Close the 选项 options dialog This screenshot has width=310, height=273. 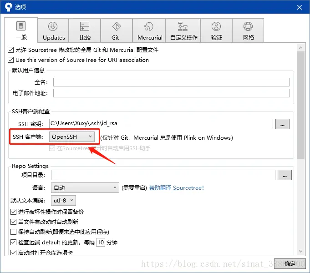(x=300, y=7)
